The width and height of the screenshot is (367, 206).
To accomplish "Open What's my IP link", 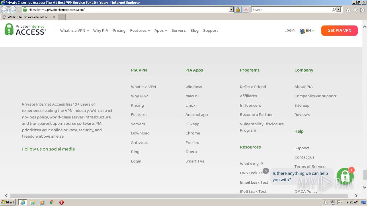I will tap(251, 164).
